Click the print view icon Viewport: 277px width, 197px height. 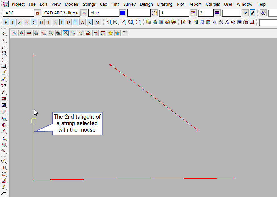[x=88, y=33]
